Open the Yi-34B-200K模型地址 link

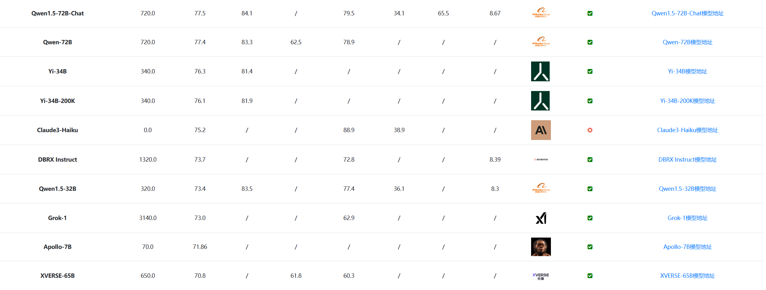click(x=687, y=101)
